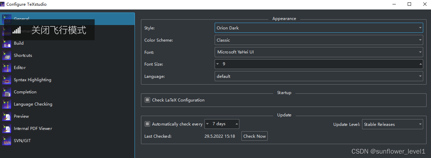Click into the Font Size value field
This screenshot has width=431, height=158.
point(319,64)
